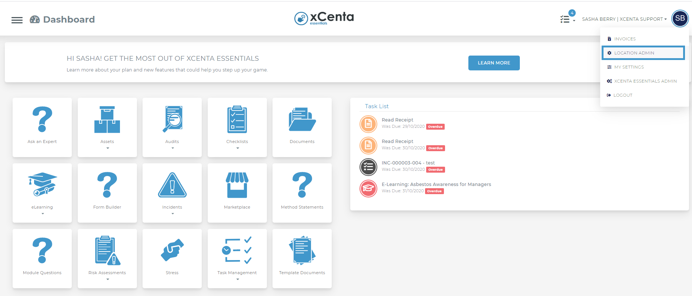
Task: Open the Stress handshake tile
Action: coord(172,259)
